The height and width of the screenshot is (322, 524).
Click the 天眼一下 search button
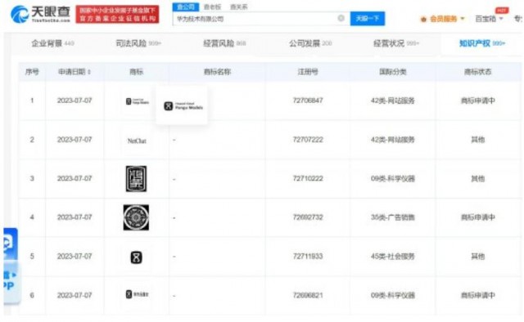click(x=368, y=18)
